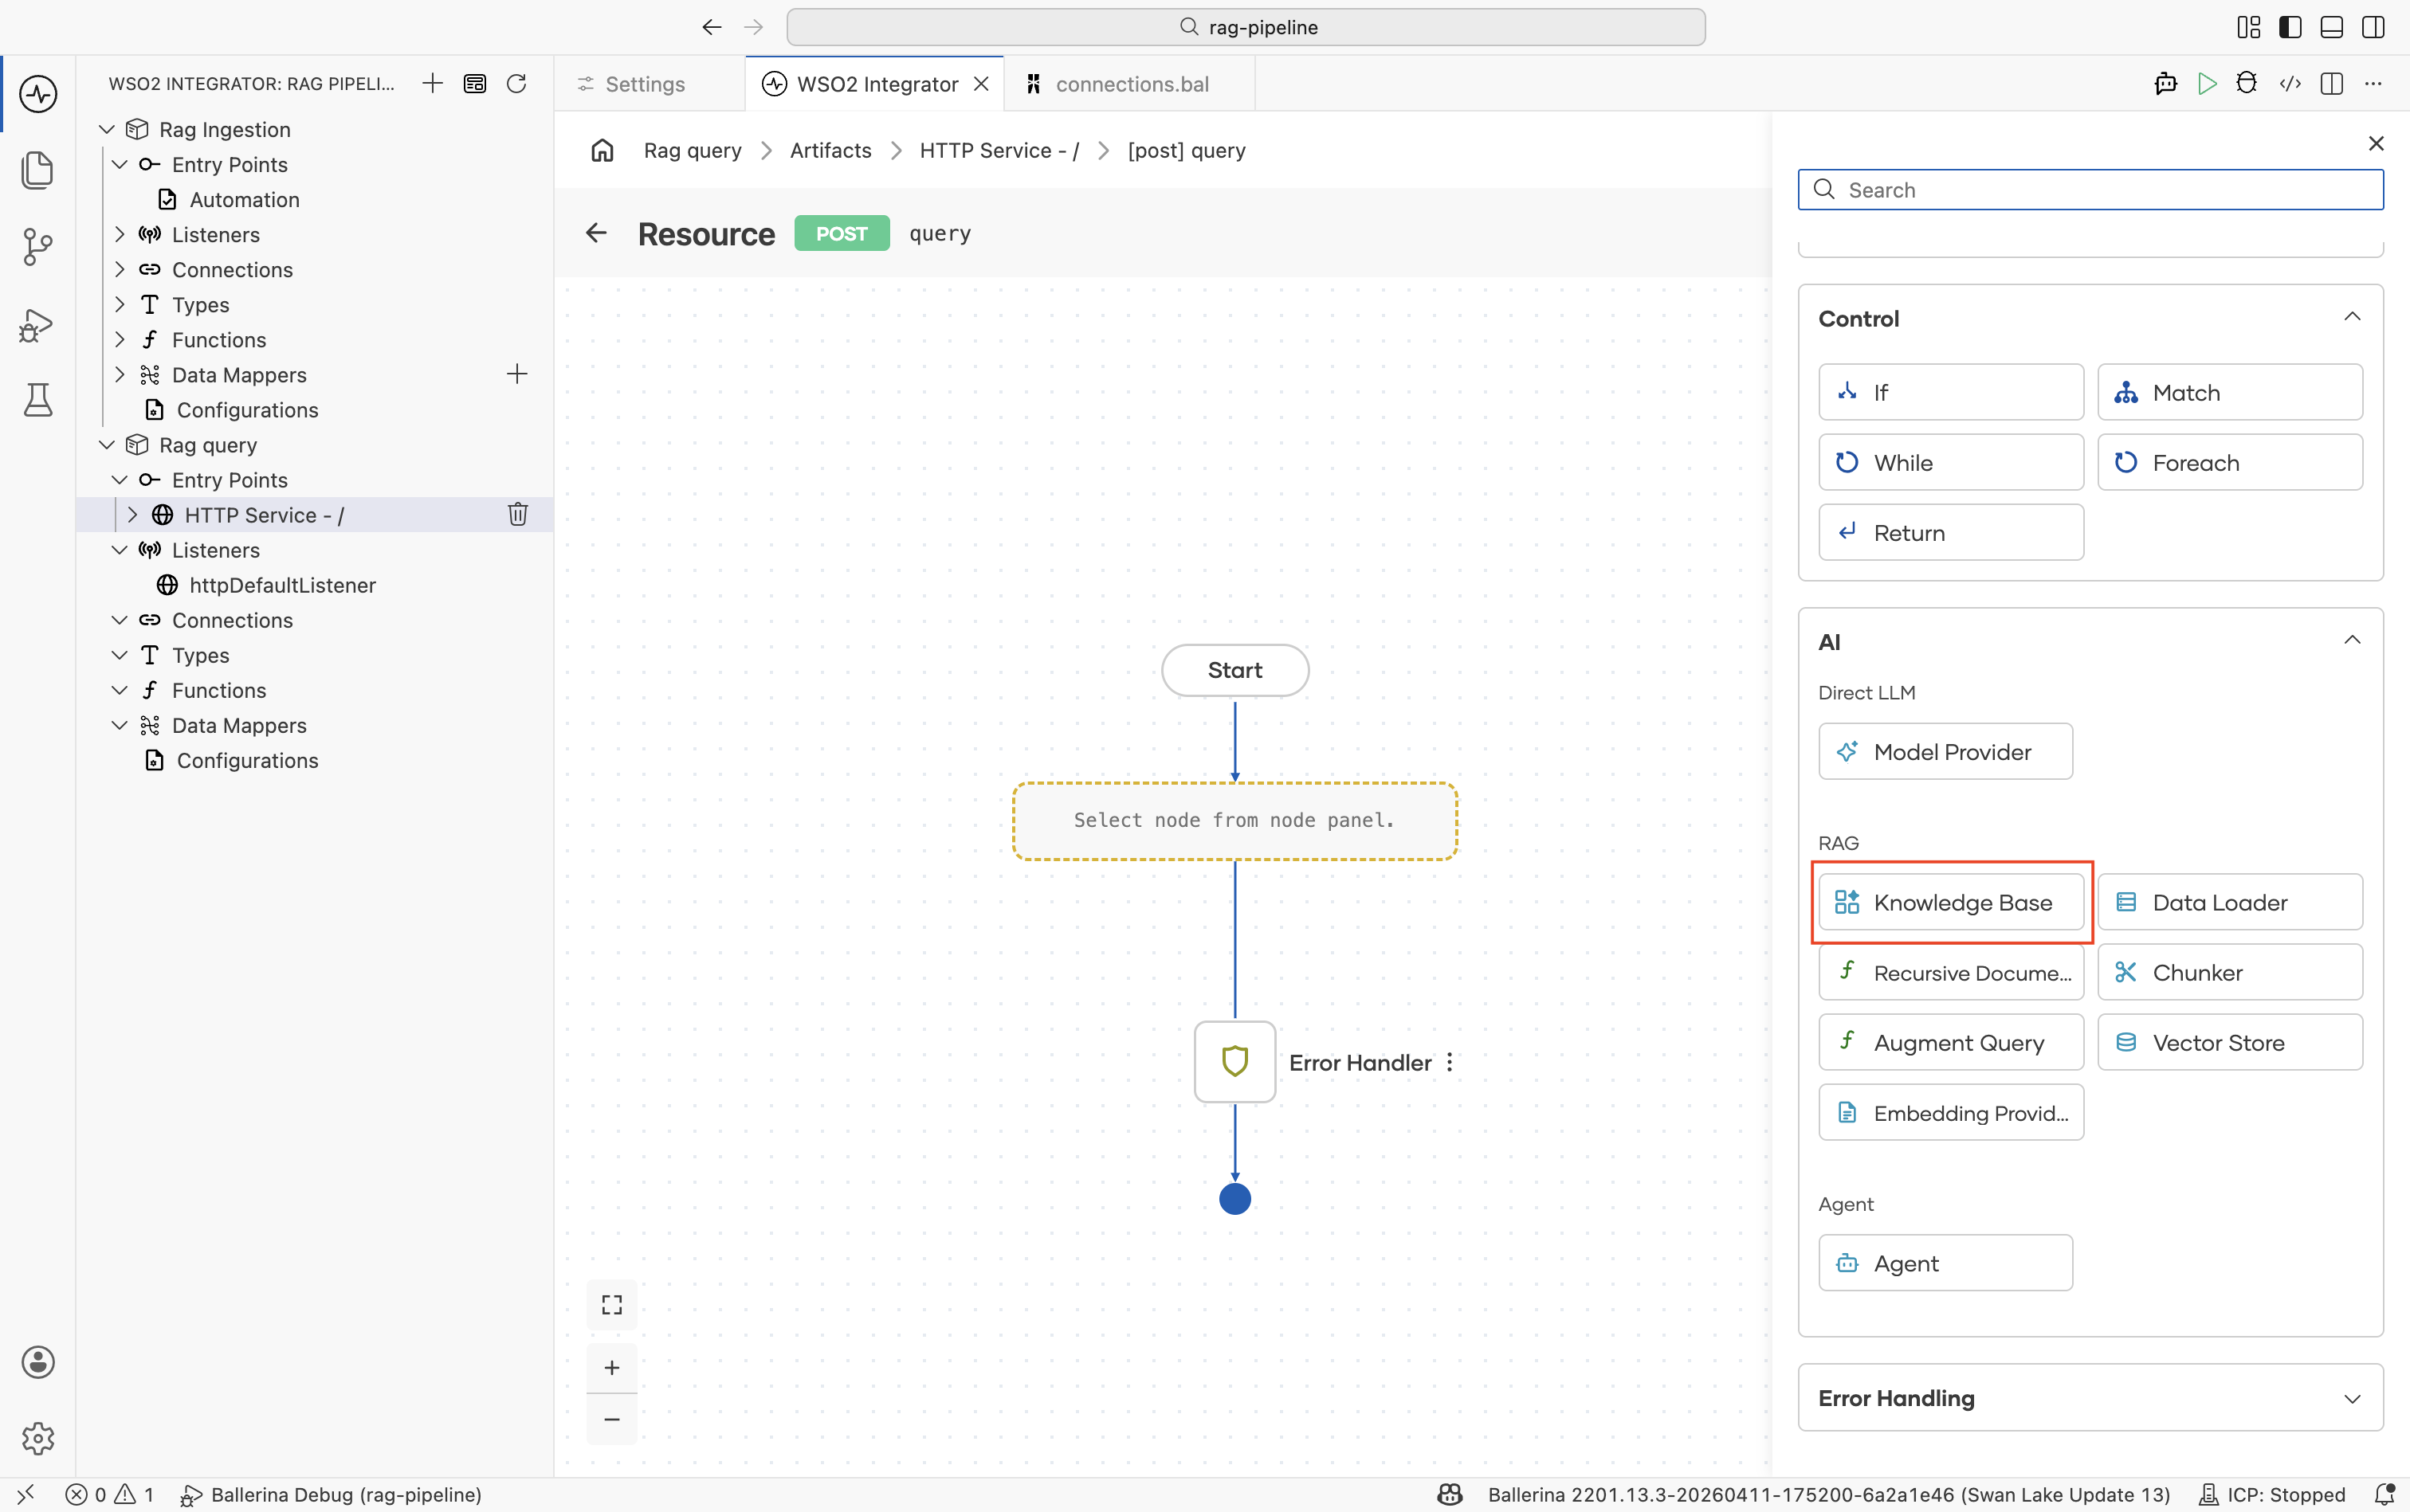Select Vector Store node
Image resolution: width=2410 pixels, height=1512 pixels.
point(2230,1042)
